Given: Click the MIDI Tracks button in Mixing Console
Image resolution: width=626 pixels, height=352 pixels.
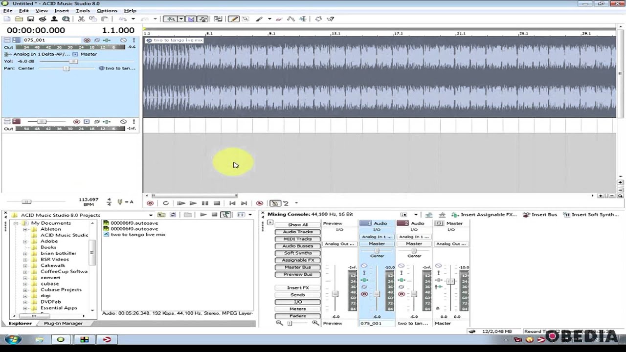Looking at the screenshot, I should pos(297,239).
